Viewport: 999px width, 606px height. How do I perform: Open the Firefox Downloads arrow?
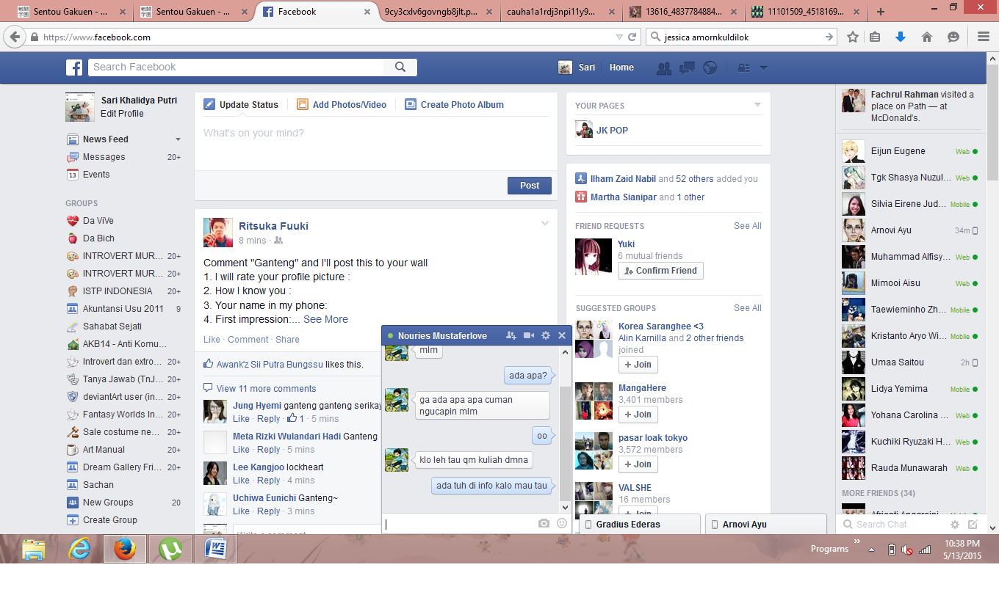901,37
